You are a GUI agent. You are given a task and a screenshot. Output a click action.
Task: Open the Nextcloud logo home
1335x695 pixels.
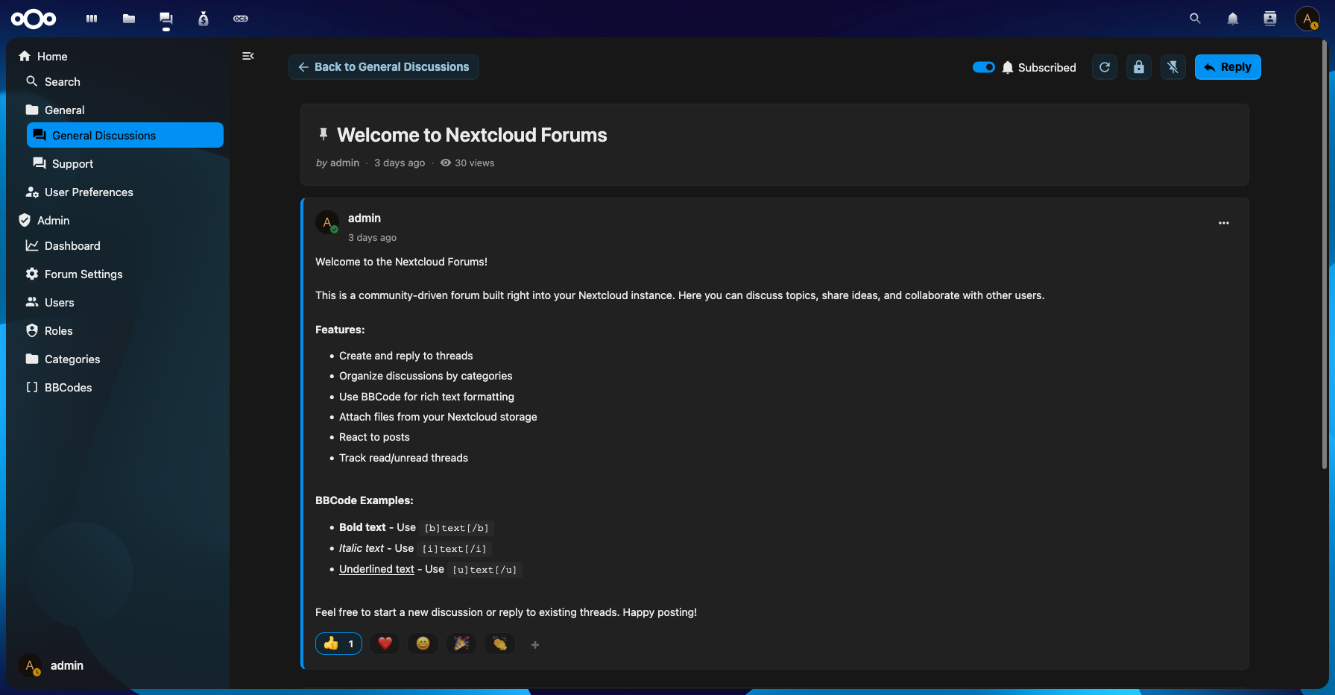tap(34, 19)
